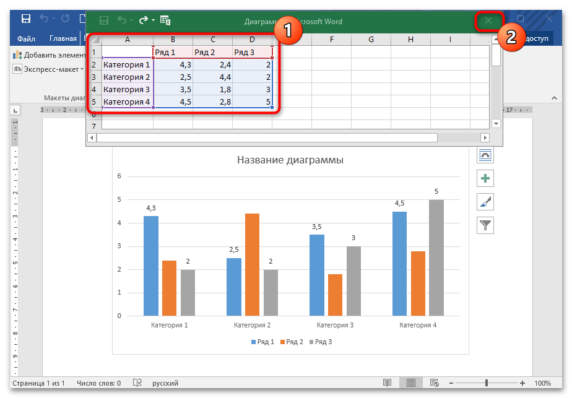Select cell D1 containing Ряд 3
This screenshot has width=572, height=398.
click(252, 52)
